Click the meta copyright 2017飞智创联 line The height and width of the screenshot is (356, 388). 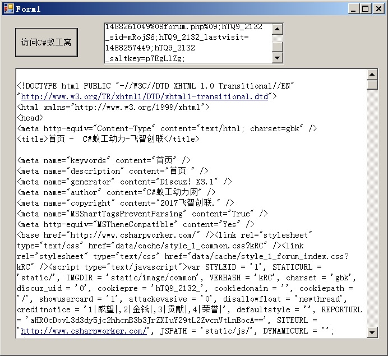[x=126, y=203]
